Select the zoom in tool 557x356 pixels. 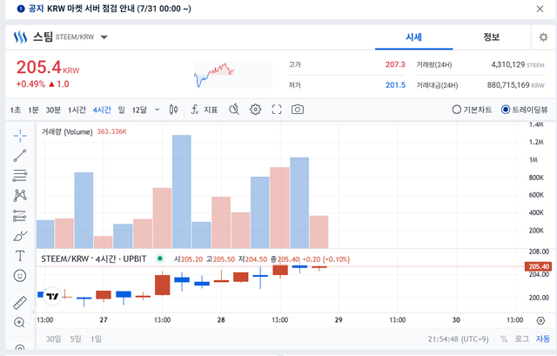[19, 322]
